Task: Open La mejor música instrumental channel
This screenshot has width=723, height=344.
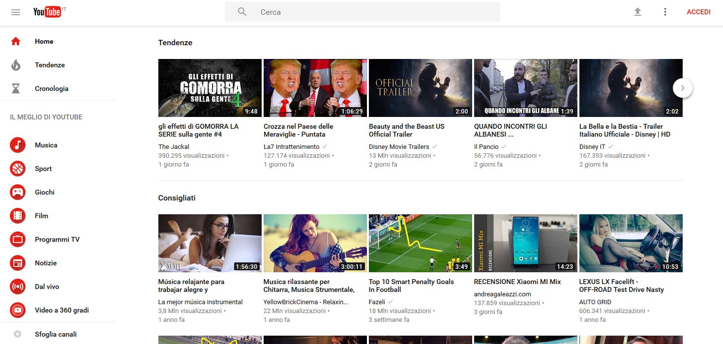Action: pos(201,302)
